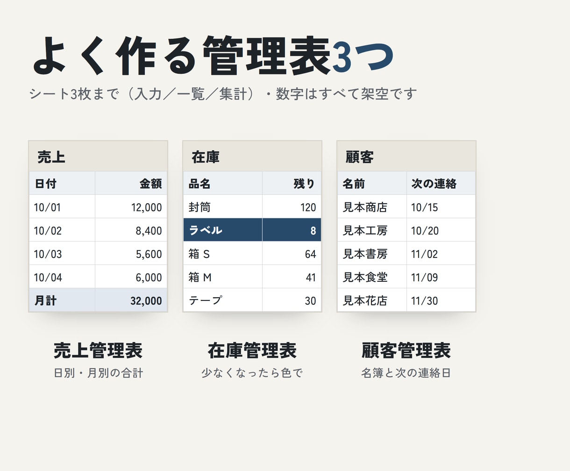Select the 120 stock cell

(x=292, y=207)
